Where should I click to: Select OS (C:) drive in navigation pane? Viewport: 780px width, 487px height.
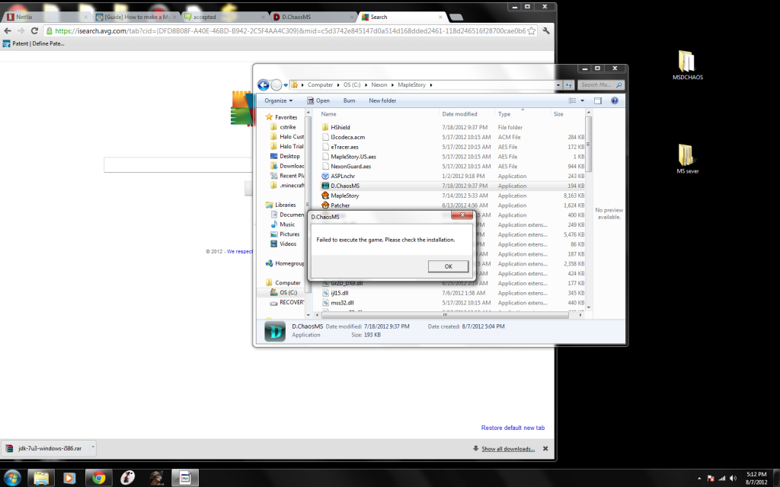[x=287, y=293]
